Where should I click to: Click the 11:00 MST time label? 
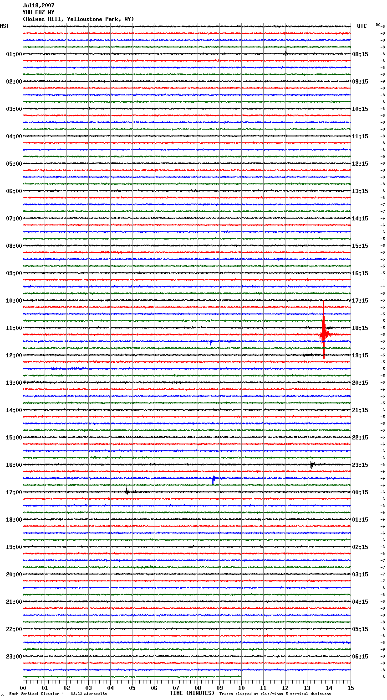pyautogui.click(x=14, y=328)
